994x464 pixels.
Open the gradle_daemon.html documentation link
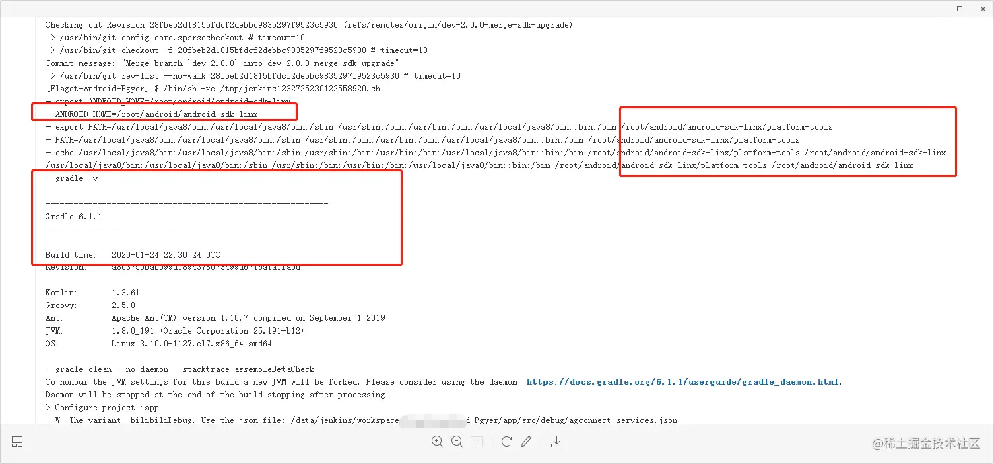coord(684,382)
